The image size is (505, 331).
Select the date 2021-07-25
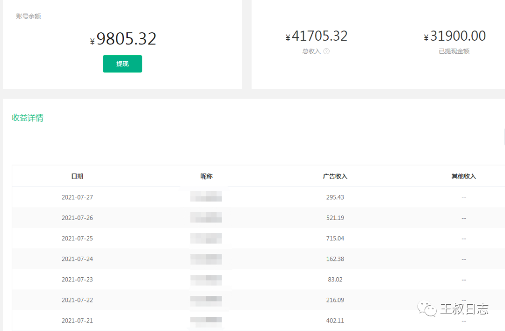[77, 238]
